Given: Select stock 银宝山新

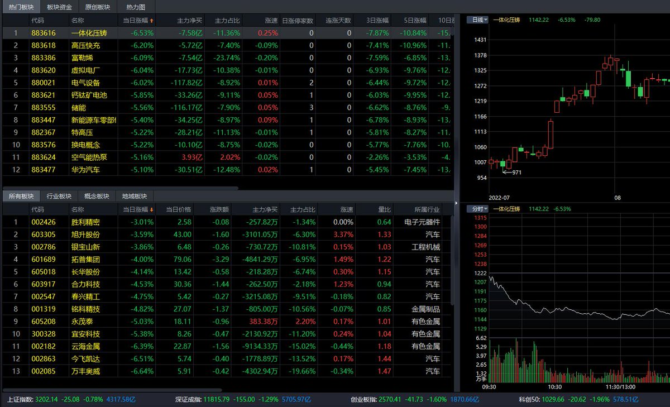Looking at the screenshot, I should 85,247.
